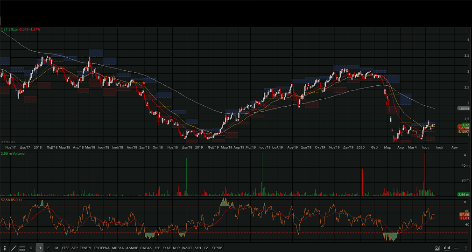Zoom in with the plus icon
The image size is (472, 252).
465,248
